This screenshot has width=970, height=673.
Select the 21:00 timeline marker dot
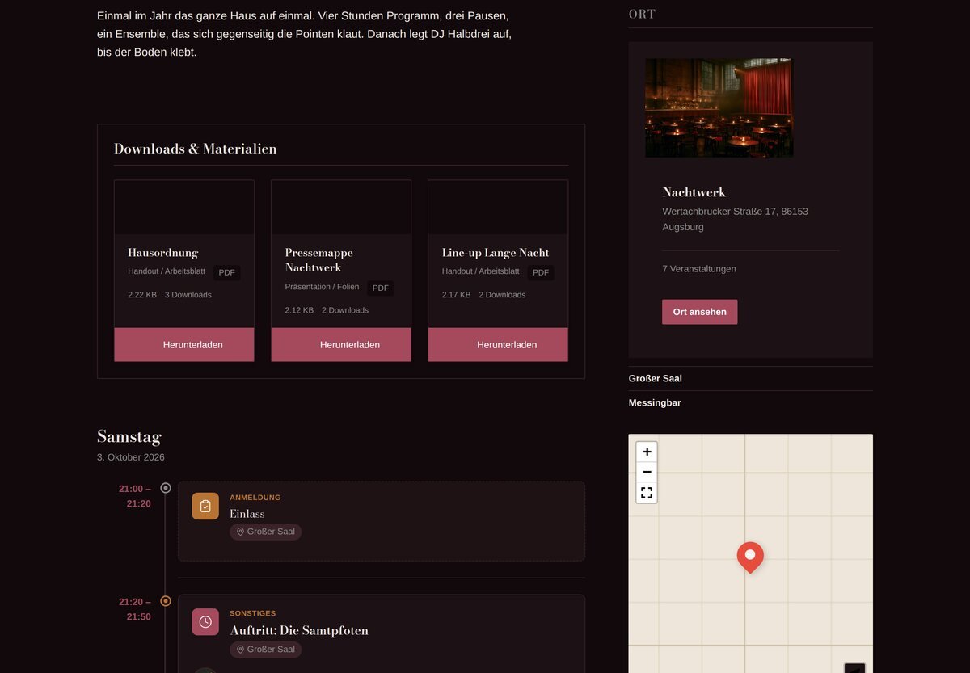166,488
